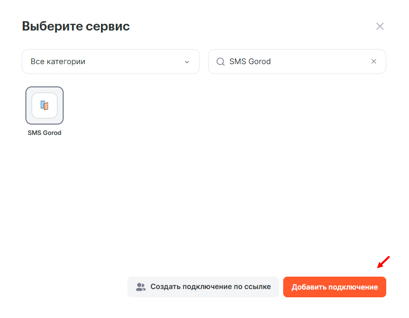
Task: Click the people icon on the link button
Action: pyautogui.click(x=140, y=287)
